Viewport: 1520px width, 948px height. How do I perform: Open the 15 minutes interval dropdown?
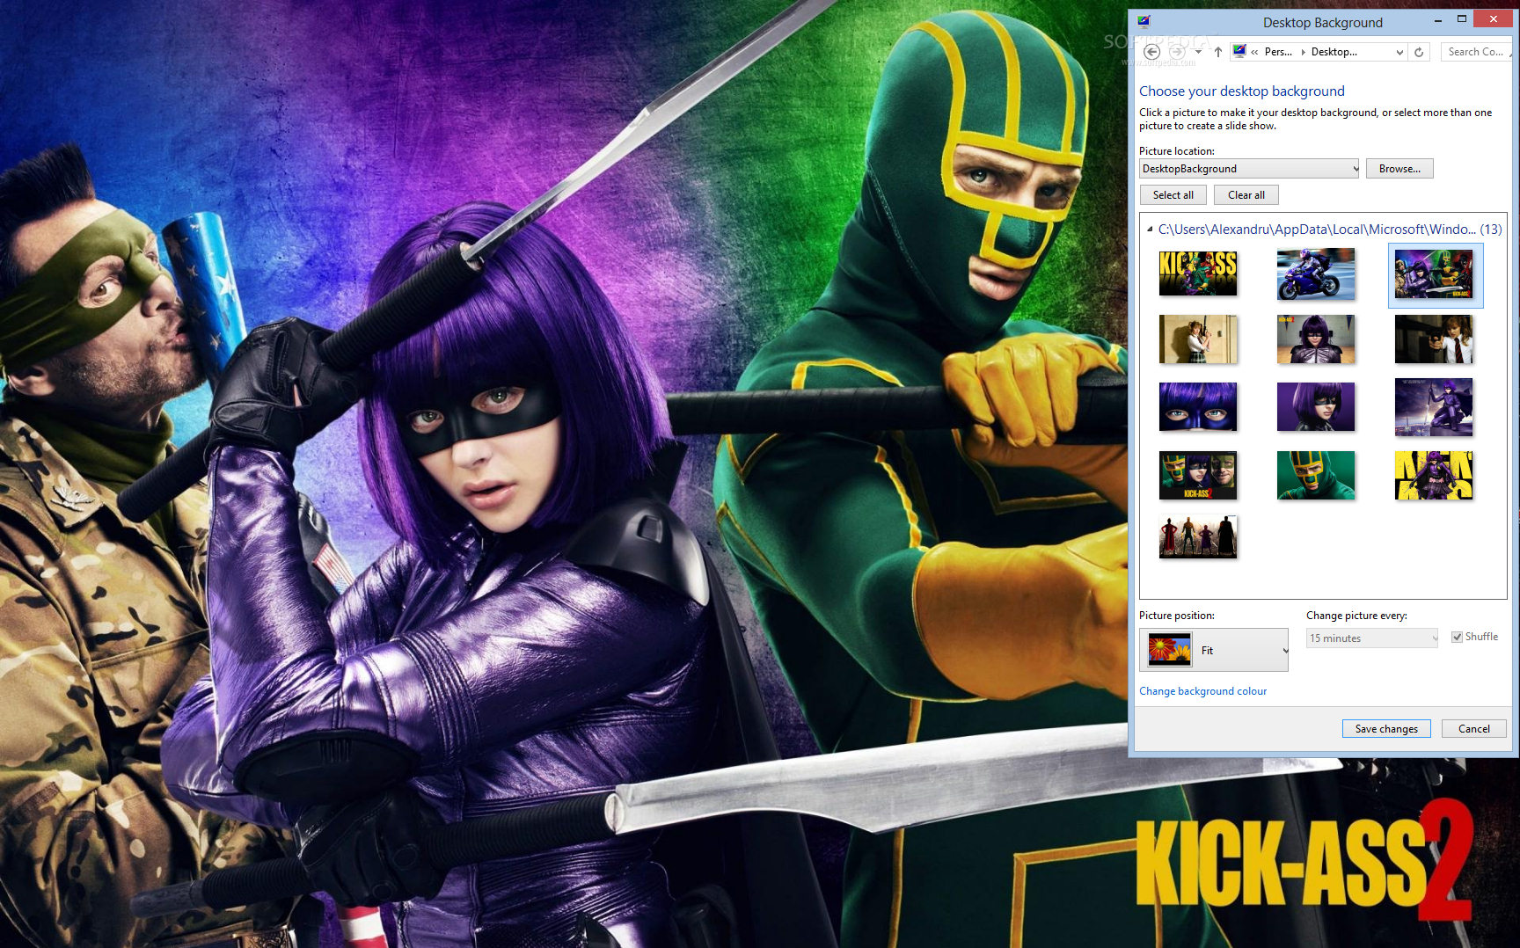(x=1372, y=638)
